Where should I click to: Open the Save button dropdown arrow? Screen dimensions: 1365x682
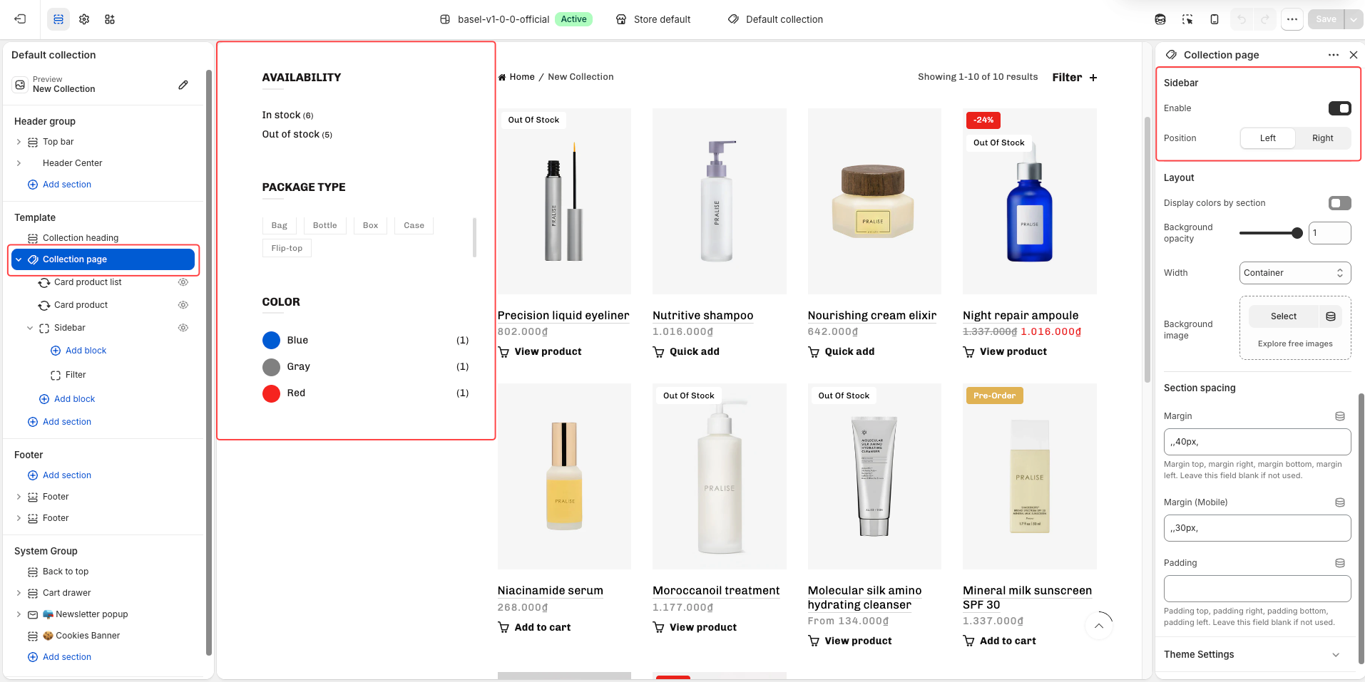1354,19
